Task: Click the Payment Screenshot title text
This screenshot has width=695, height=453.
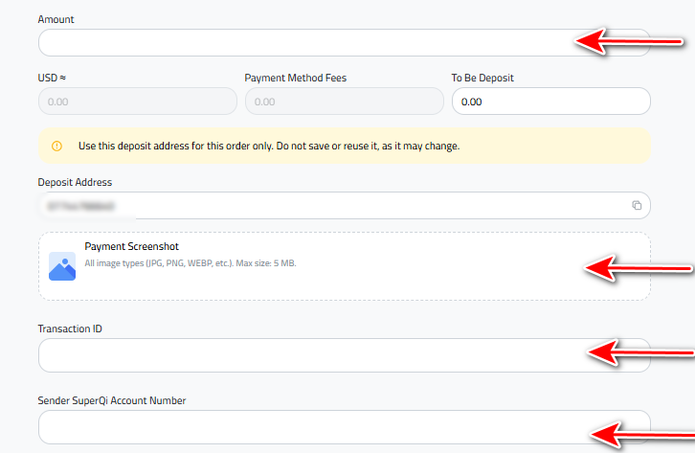Action: (x=131, y=247)
